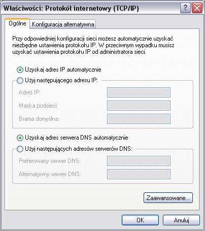
Task: Select "Uzyskaj adres serwera DNS automatycznie" option
Action: coord(20,138)
